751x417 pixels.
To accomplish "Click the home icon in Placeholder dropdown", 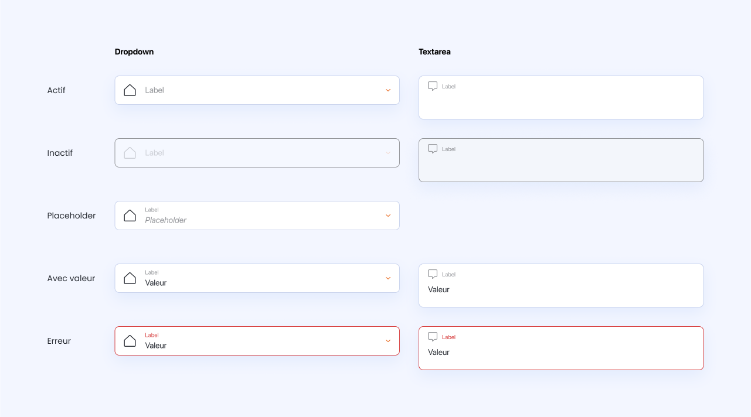I will point(130,216).
